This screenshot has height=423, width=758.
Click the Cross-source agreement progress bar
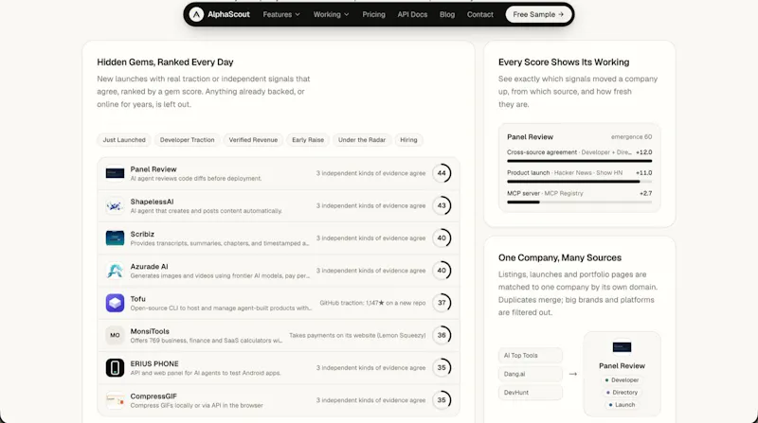(x=579, y=161)
